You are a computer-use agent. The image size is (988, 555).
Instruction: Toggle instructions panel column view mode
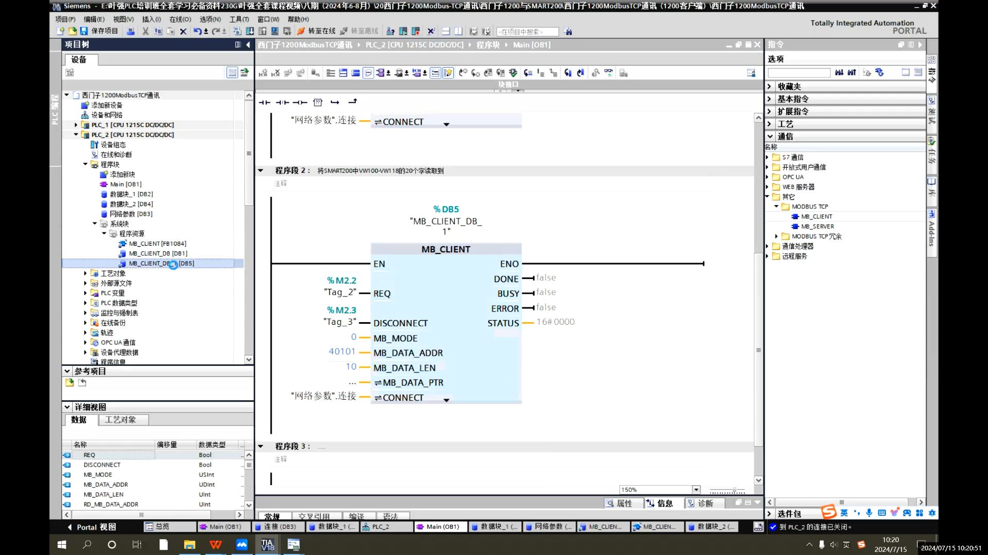coord(906,72)
